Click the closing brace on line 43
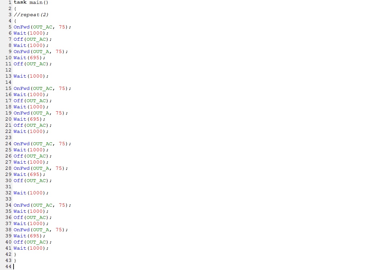Viewport: 372px width, 270px height. (x=15, y=261)
